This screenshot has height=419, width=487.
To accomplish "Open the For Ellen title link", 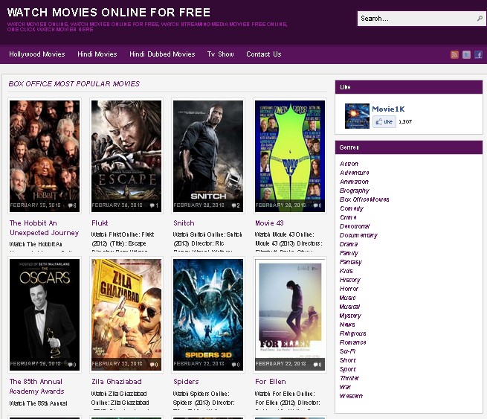I will click(x=271, y=381).
